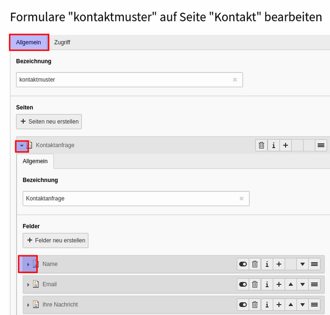
Task: Move the Email field up
Action: [291, 284]
